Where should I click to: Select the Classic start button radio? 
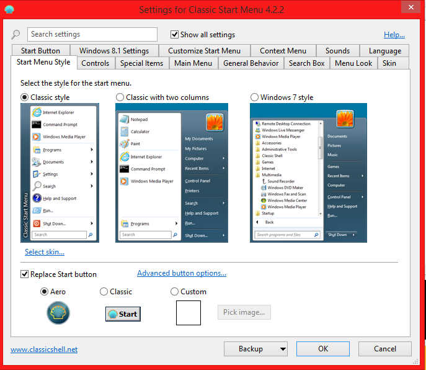point(104,292)
